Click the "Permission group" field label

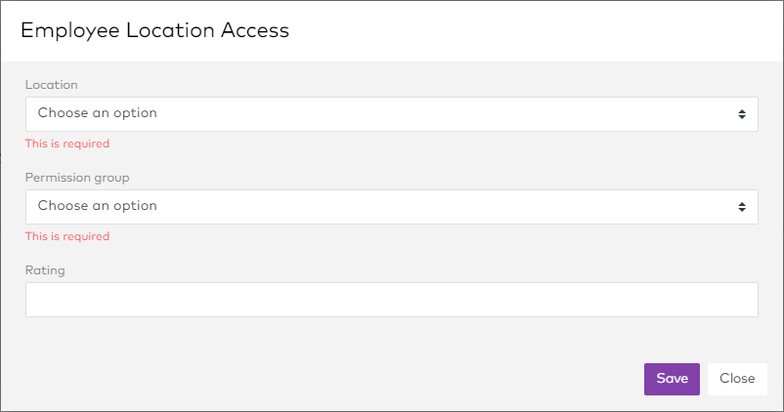pos(77,178)
